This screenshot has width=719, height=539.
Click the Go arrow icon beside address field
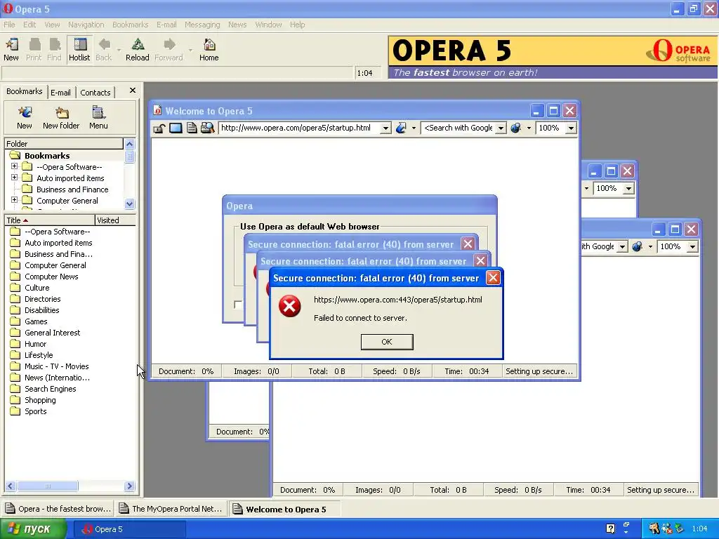[x=401, y=128]
